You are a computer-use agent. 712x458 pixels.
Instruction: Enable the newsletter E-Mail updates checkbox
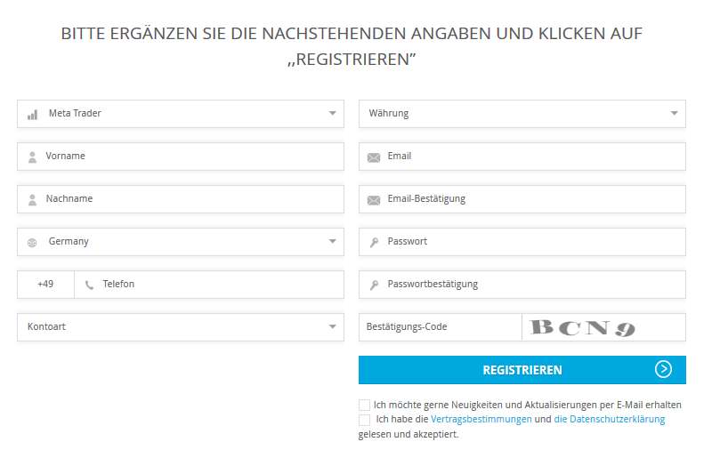pyautogui.click(x=364, y=405)
